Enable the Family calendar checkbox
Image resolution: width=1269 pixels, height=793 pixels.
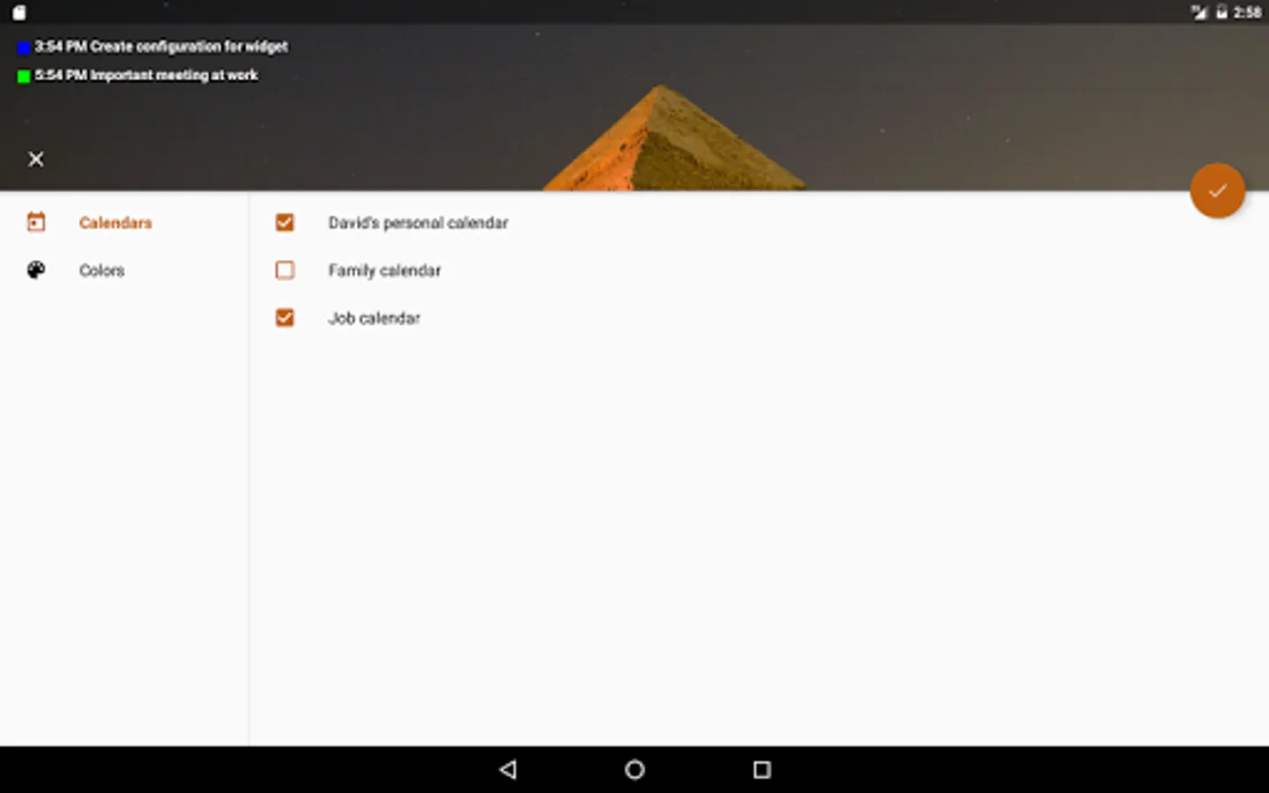tap(285, 270)
